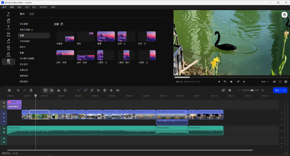The width and height of the screenshot is (290, 156).
Task: Mute the empty second audio track
Action: (4, 138)
